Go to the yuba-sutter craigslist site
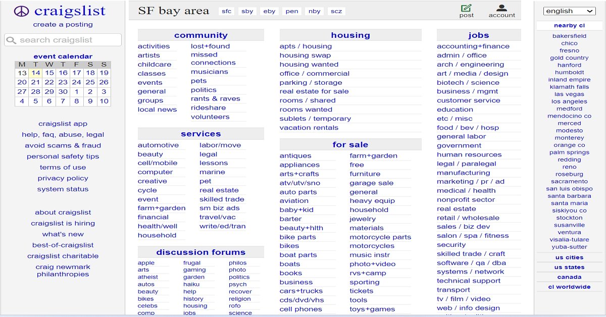The image size is (606, 317). point(569,247)
